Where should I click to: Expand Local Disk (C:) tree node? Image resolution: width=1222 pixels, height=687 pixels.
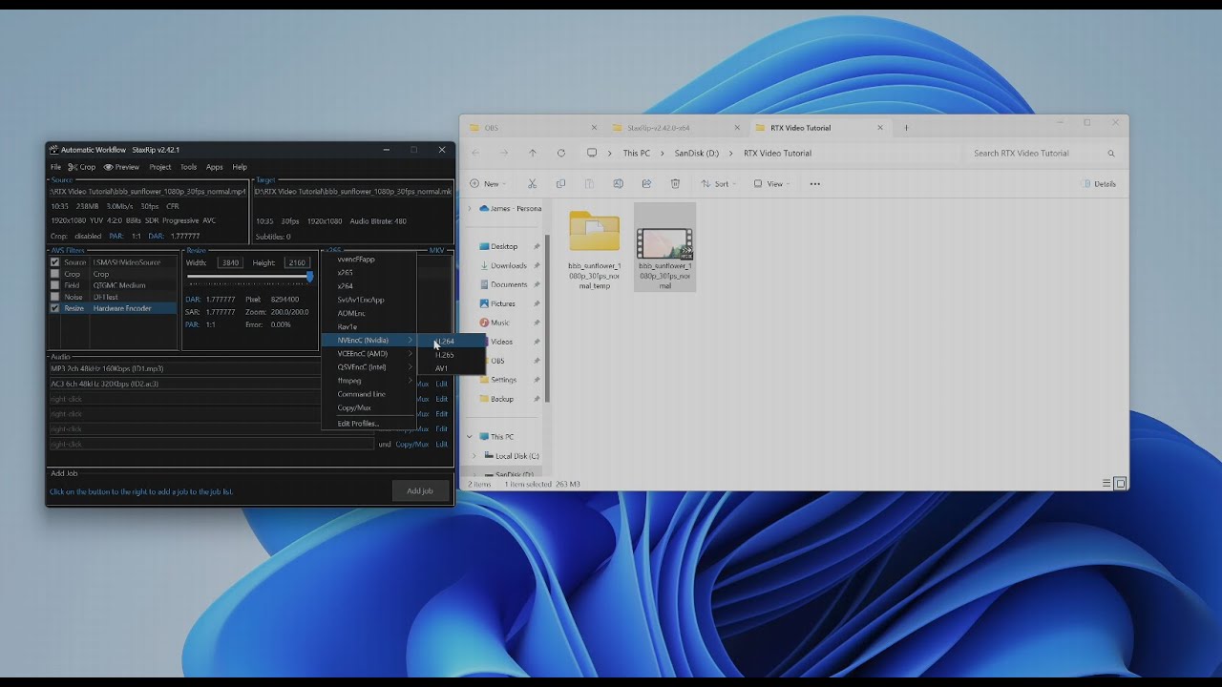[x=474, y=456]
